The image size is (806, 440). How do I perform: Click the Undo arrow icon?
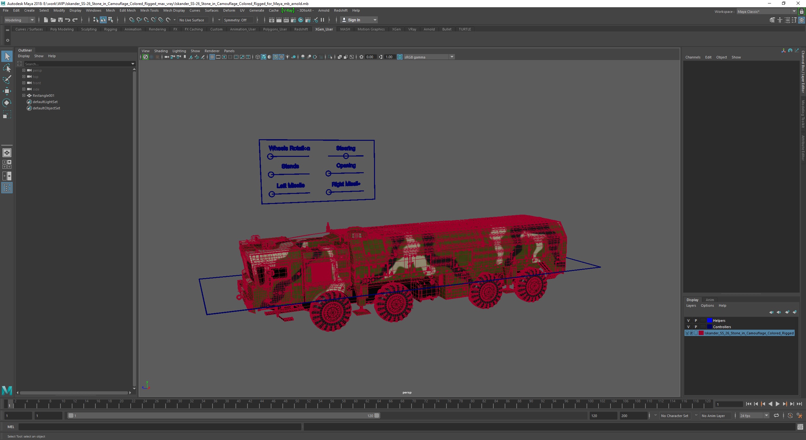(x=67, y=20)
